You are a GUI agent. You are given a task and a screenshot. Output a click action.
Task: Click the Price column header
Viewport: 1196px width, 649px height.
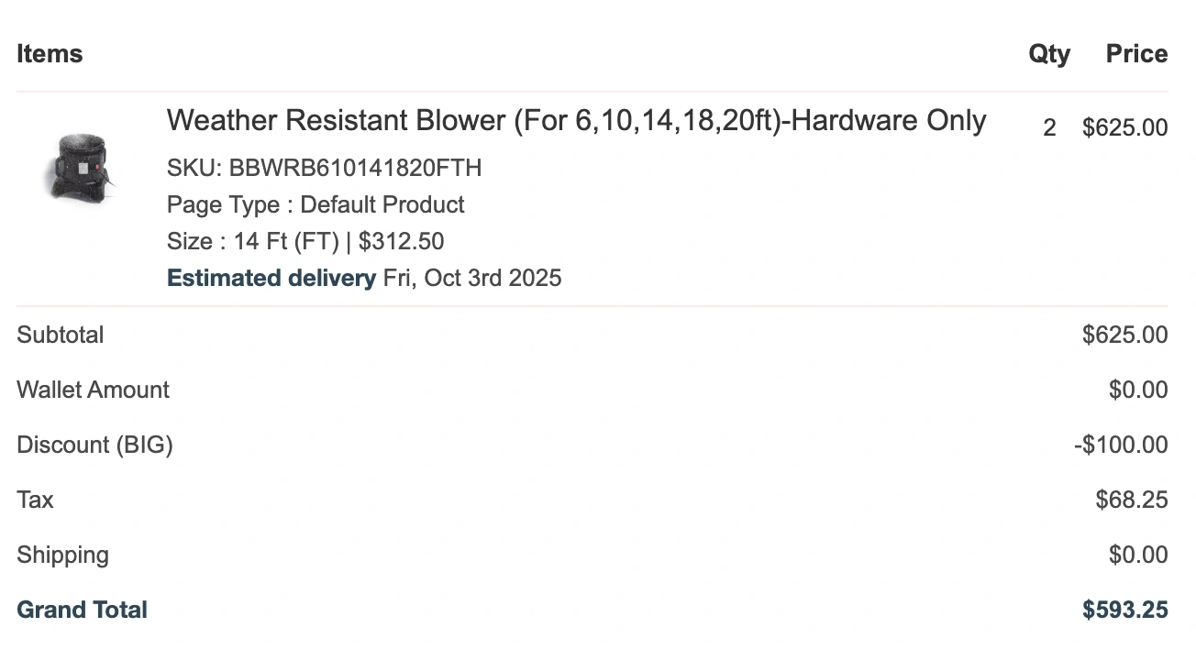(x=1136, y=54)
